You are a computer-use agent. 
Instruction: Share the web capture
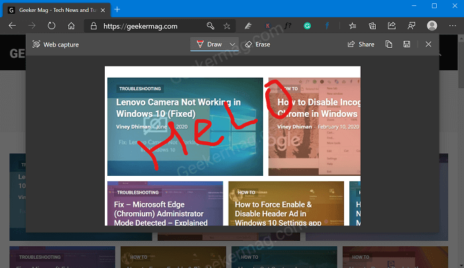point(361,44)
